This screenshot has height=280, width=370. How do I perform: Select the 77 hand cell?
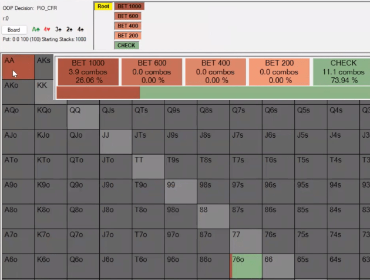[246, 241]
